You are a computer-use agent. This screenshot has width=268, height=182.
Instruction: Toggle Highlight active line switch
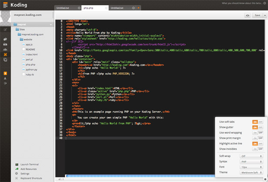pyautogui.click(x=258, y=144)
